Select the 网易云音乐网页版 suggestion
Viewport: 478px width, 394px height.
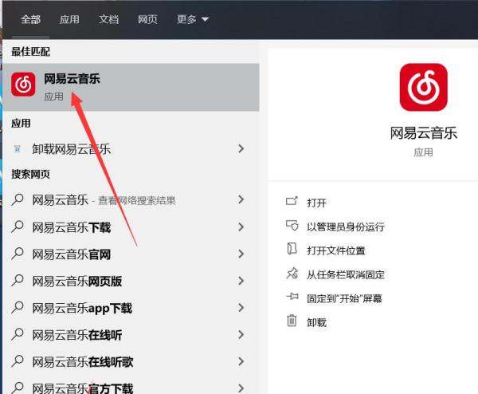(x=77, y=281)
